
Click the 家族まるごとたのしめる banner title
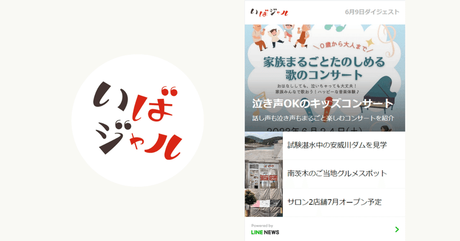324,62
